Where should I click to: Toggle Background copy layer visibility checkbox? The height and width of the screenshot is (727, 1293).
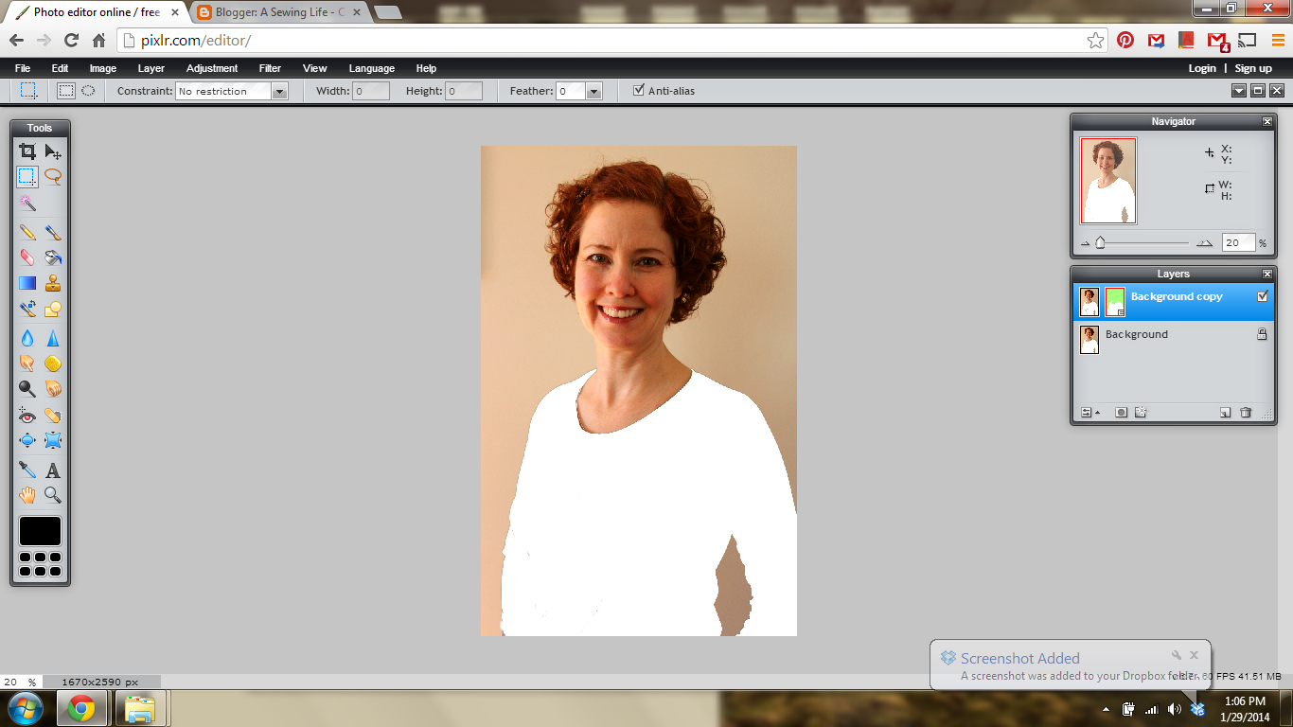tap(1262, 296)
